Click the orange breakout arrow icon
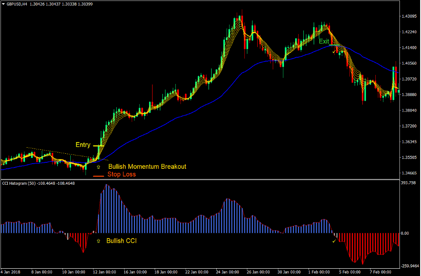The width and height of the screenshot is (421, 276). tap(98, 167)
